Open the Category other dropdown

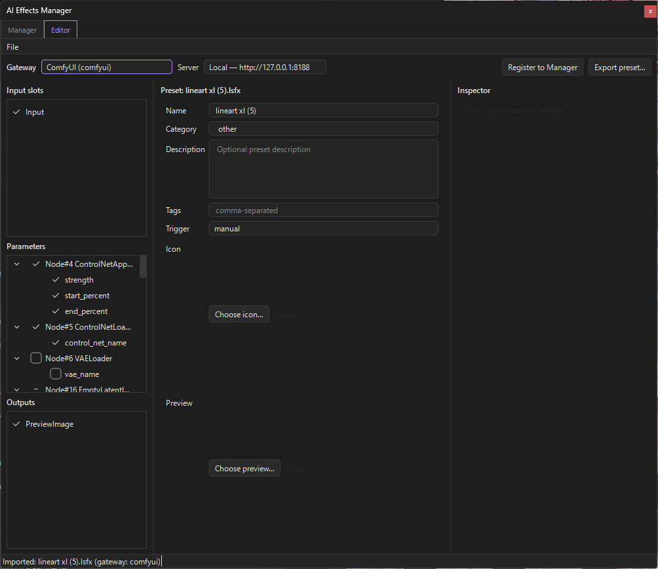(x=324, y=129)
